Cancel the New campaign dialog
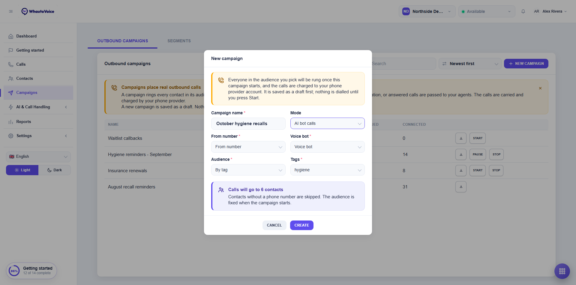576x285 pixels. coord(274,225)
